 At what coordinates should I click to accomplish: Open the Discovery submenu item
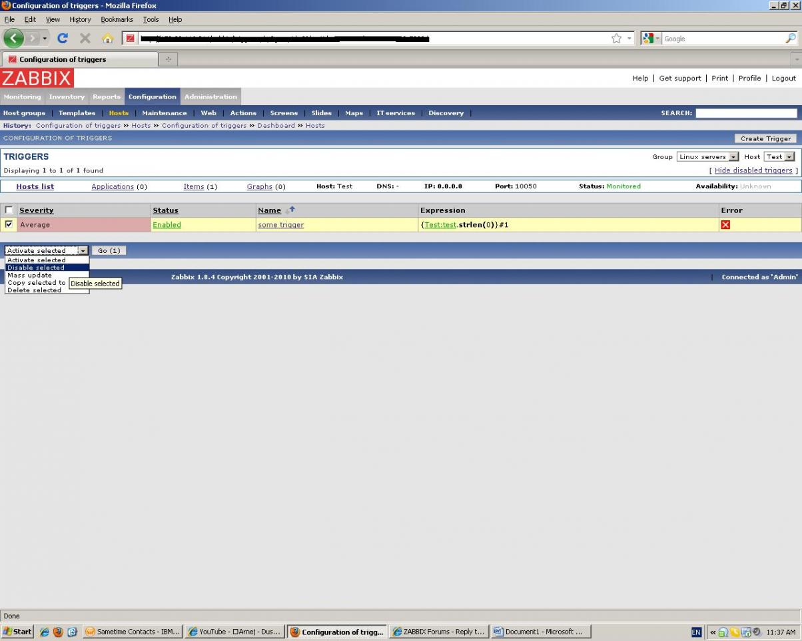coord(446,113)
